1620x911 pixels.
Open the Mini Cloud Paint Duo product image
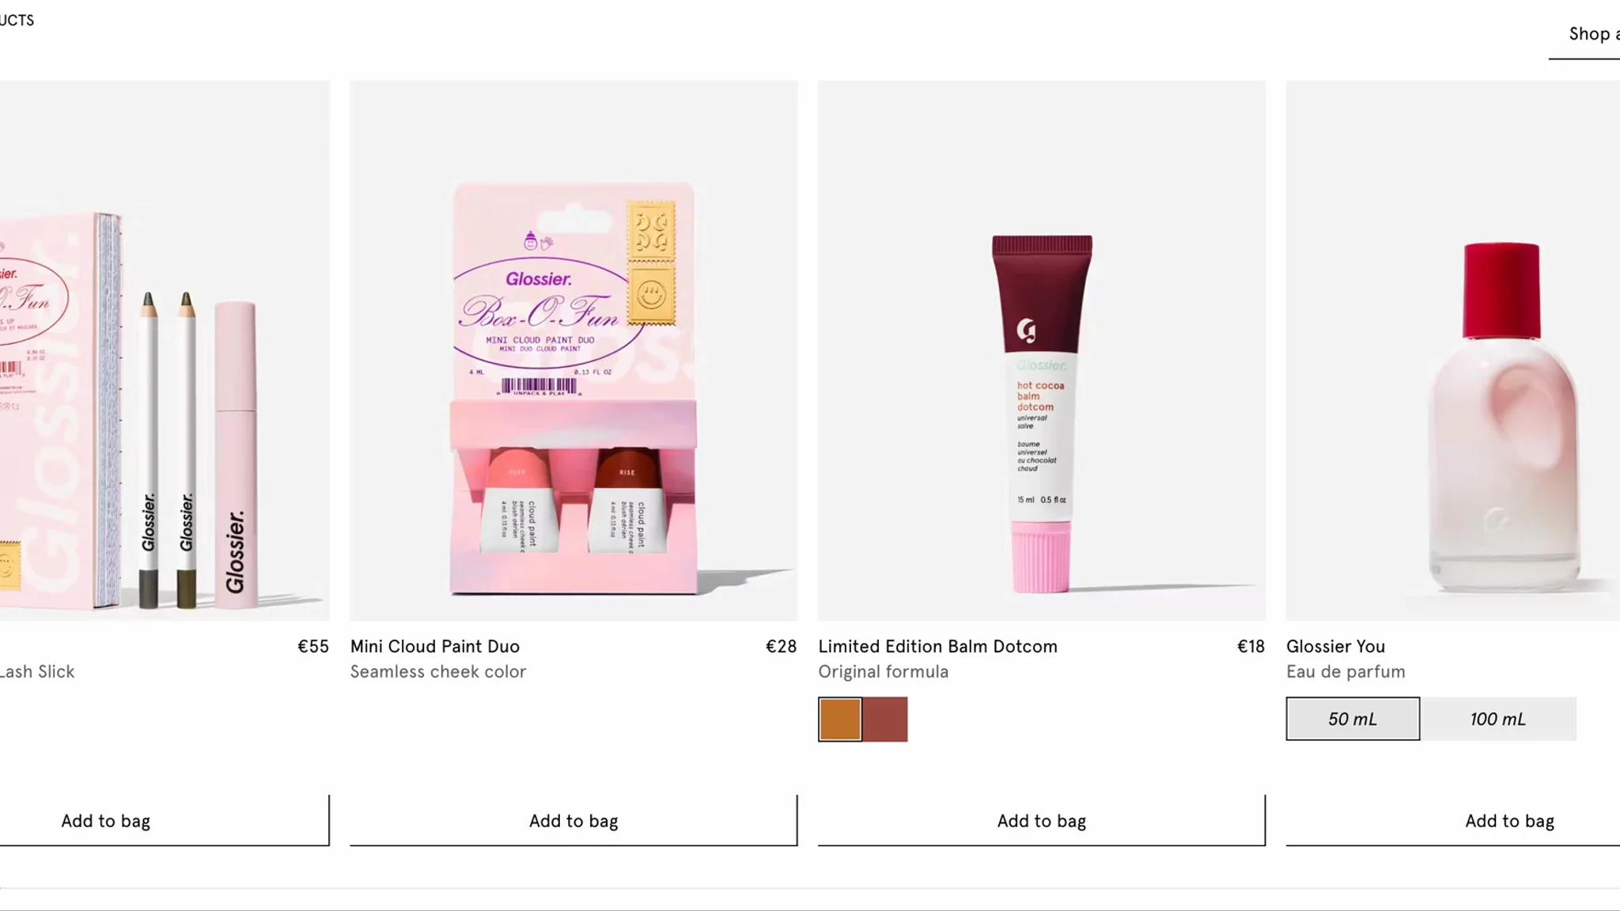click(x=573, y=350)
